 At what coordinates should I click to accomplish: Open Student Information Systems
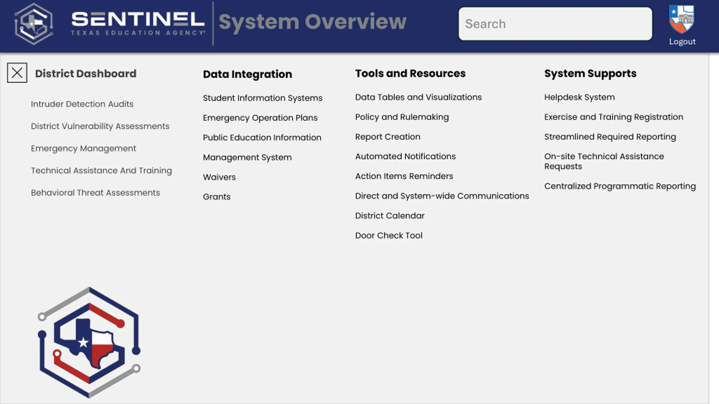263,98
